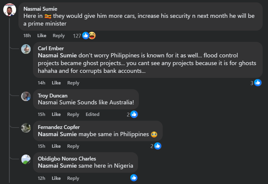Like Nasmai Sumie's top comment
This screenshot has height=184, width=268.
point(42,36)
